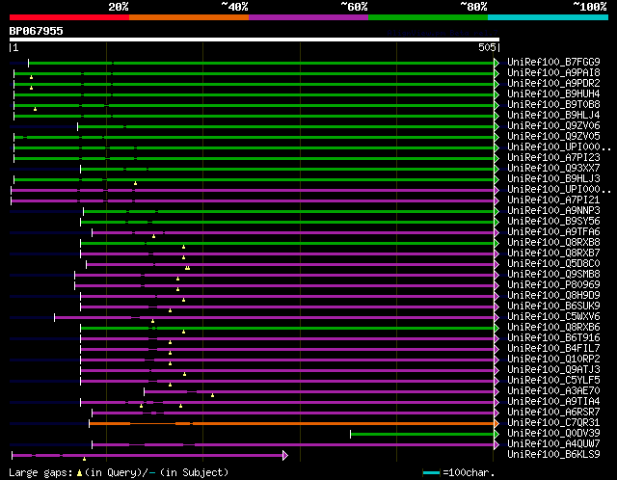This screenshot has height=480, width=617.
Task: Click the arrowhead ending the orange C7QR31 bar
Action: (496, 422)
